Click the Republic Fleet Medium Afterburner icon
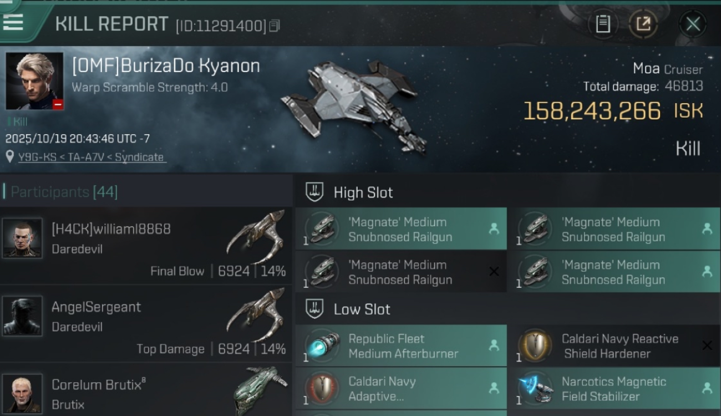The height and width of the screenshot is (416, 721). (x=323, y=346)
